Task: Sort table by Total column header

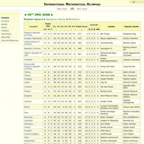Action: coord(78,27)
